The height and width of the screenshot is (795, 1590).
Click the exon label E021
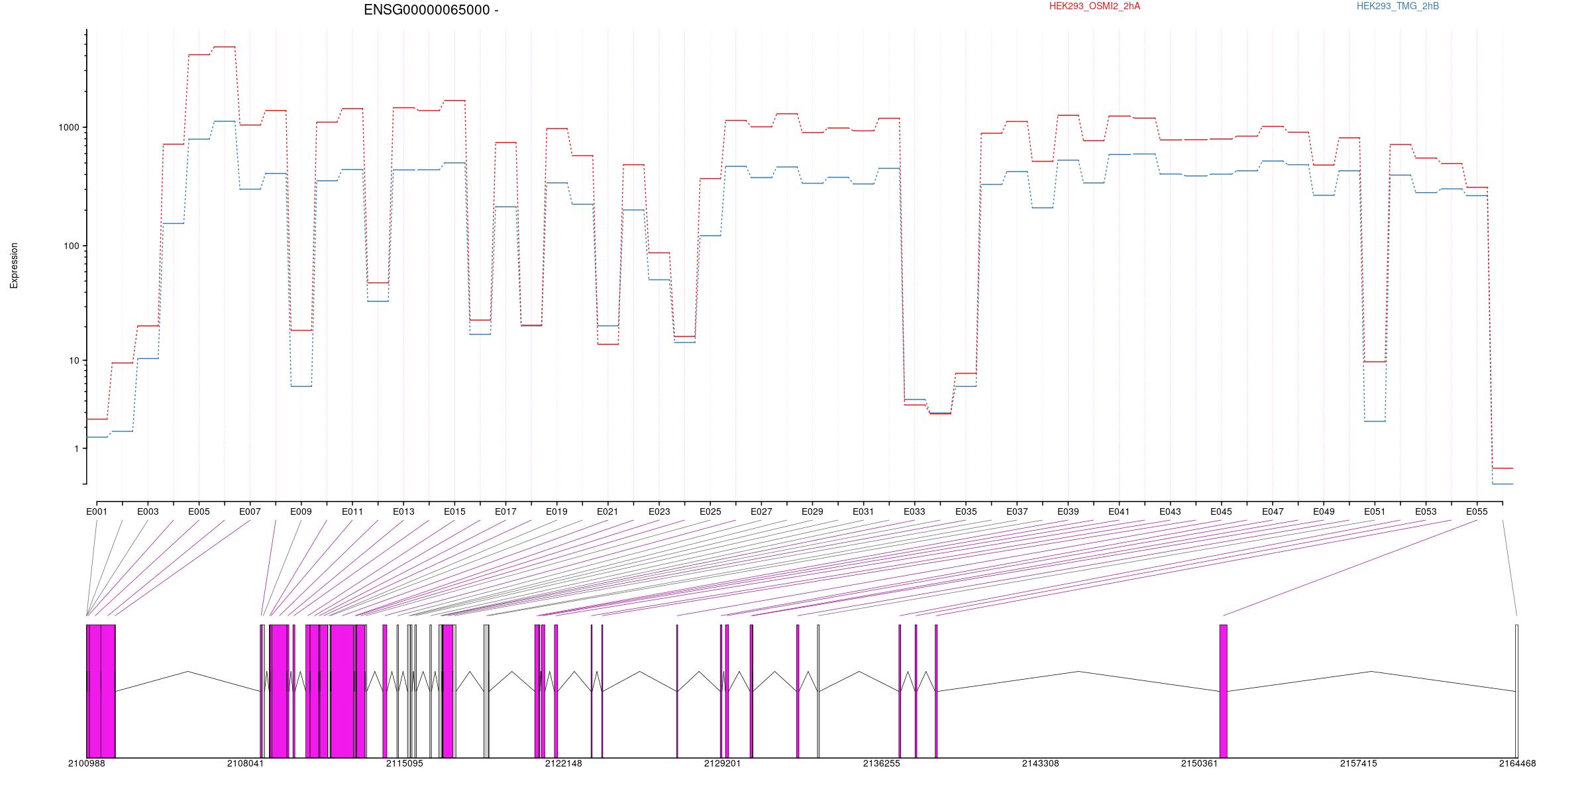click(x=608, y=511)
